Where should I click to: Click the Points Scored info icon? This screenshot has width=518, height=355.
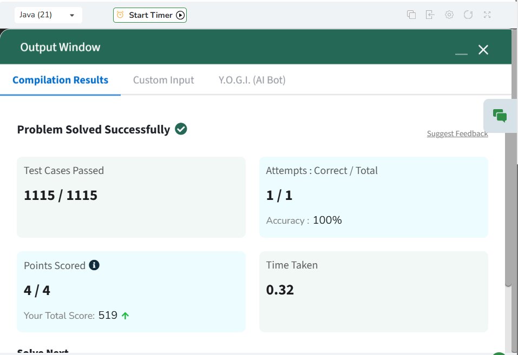[94, 265]
